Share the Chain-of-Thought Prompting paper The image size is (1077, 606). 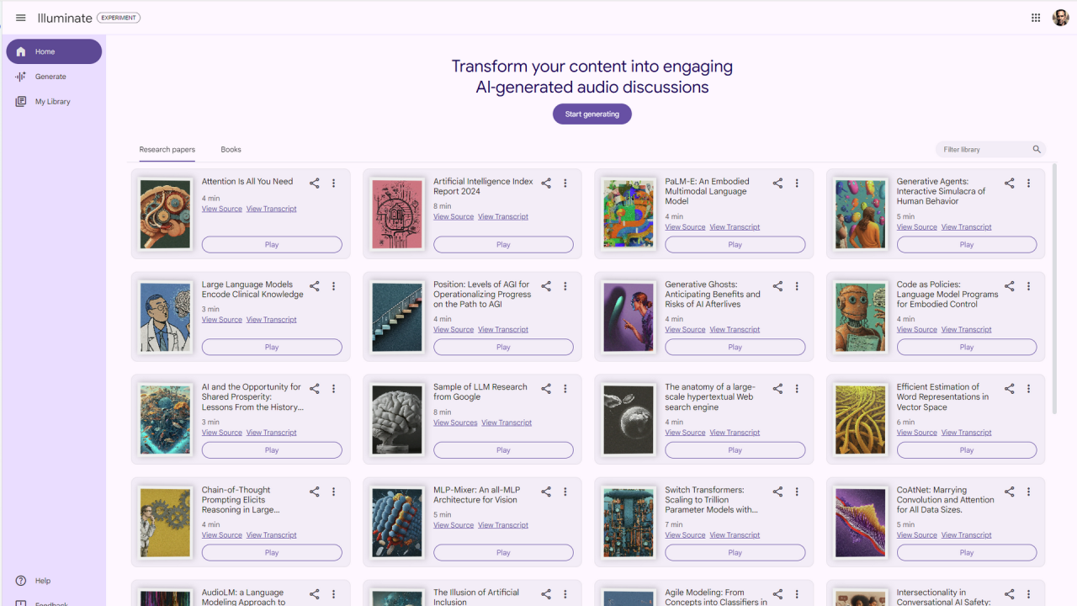[315, 492]
